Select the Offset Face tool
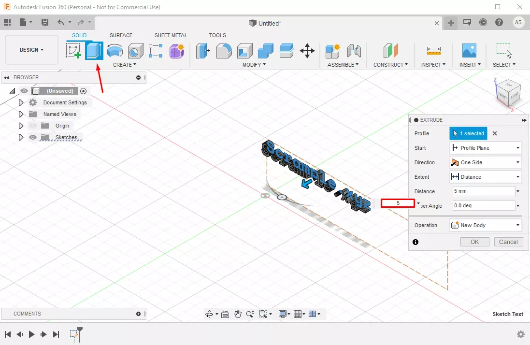 click(x=286, y=51)
